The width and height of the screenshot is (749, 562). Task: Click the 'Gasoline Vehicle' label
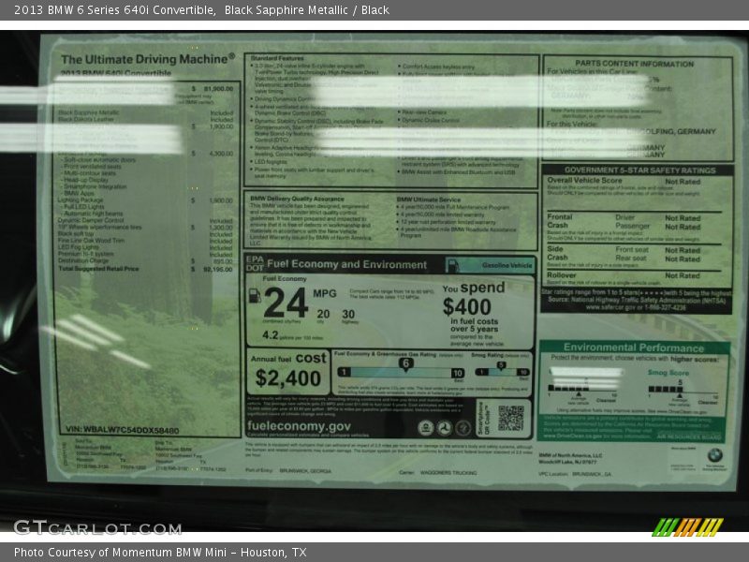[507, 265]
